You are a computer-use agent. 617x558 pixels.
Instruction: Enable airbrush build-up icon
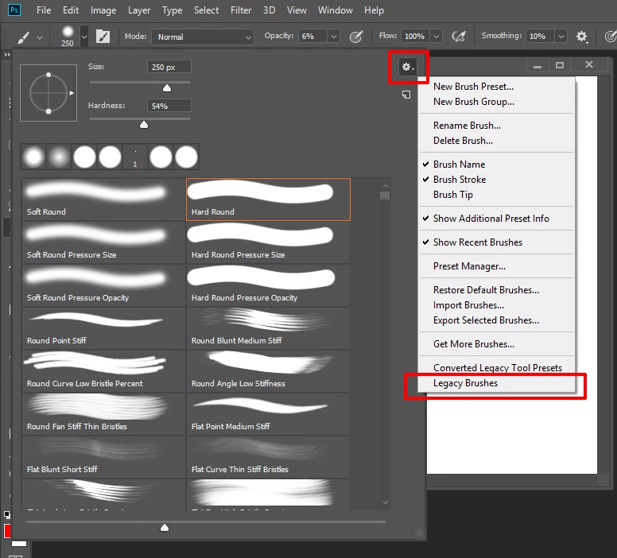click(459, 37)
